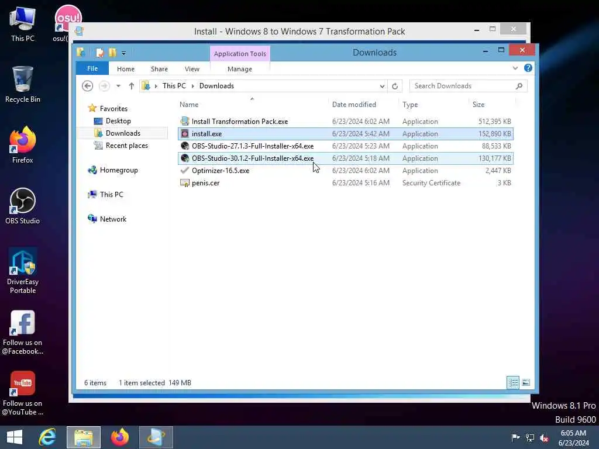
Task: Open the Manage ribbon tab
Action: tap(239, 69)
